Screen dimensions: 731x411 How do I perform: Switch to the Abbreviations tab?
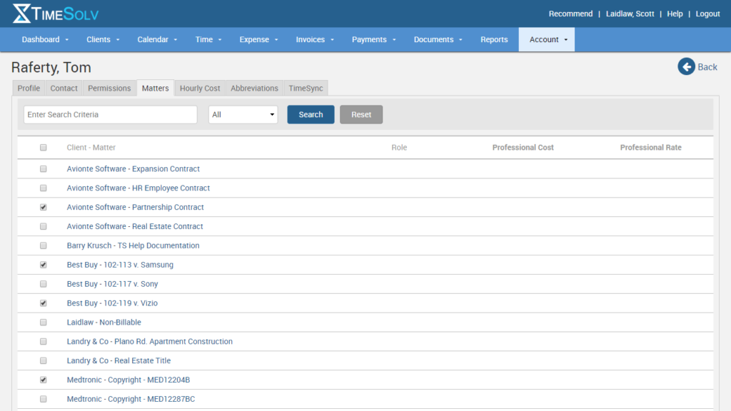point(254,88)
